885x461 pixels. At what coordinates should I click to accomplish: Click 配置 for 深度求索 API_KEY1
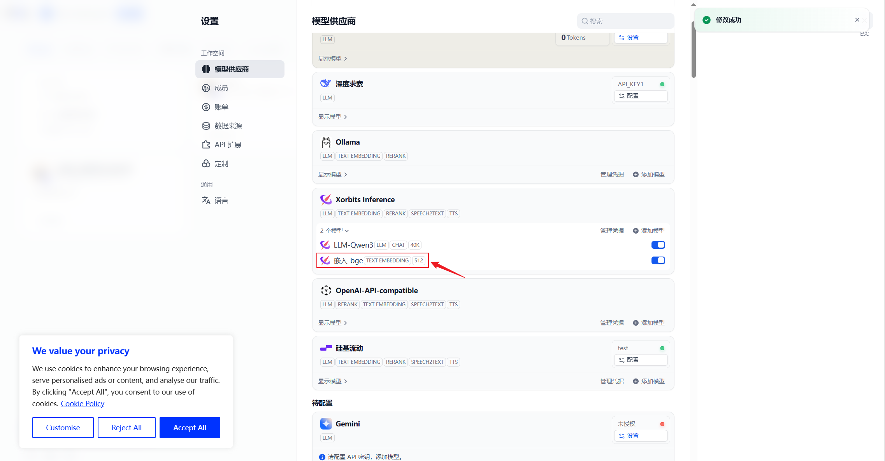pos(641,96)
